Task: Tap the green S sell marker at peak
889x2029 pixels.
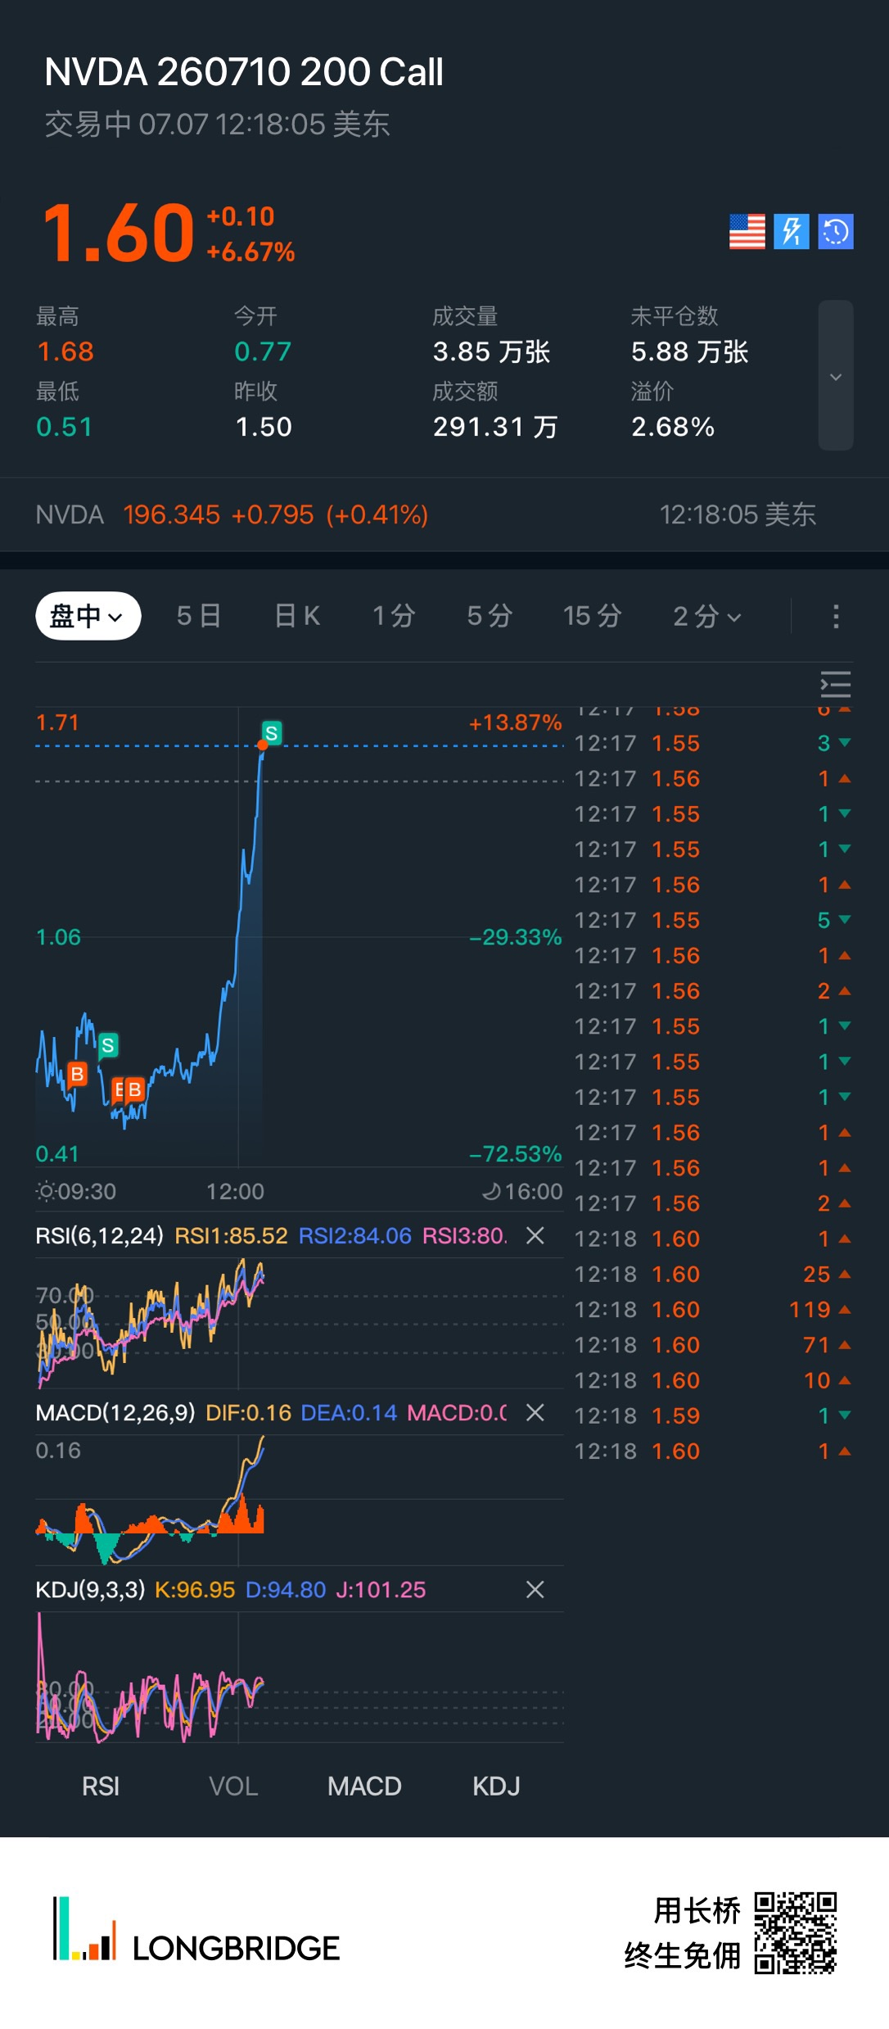Action: pos(272,732)
